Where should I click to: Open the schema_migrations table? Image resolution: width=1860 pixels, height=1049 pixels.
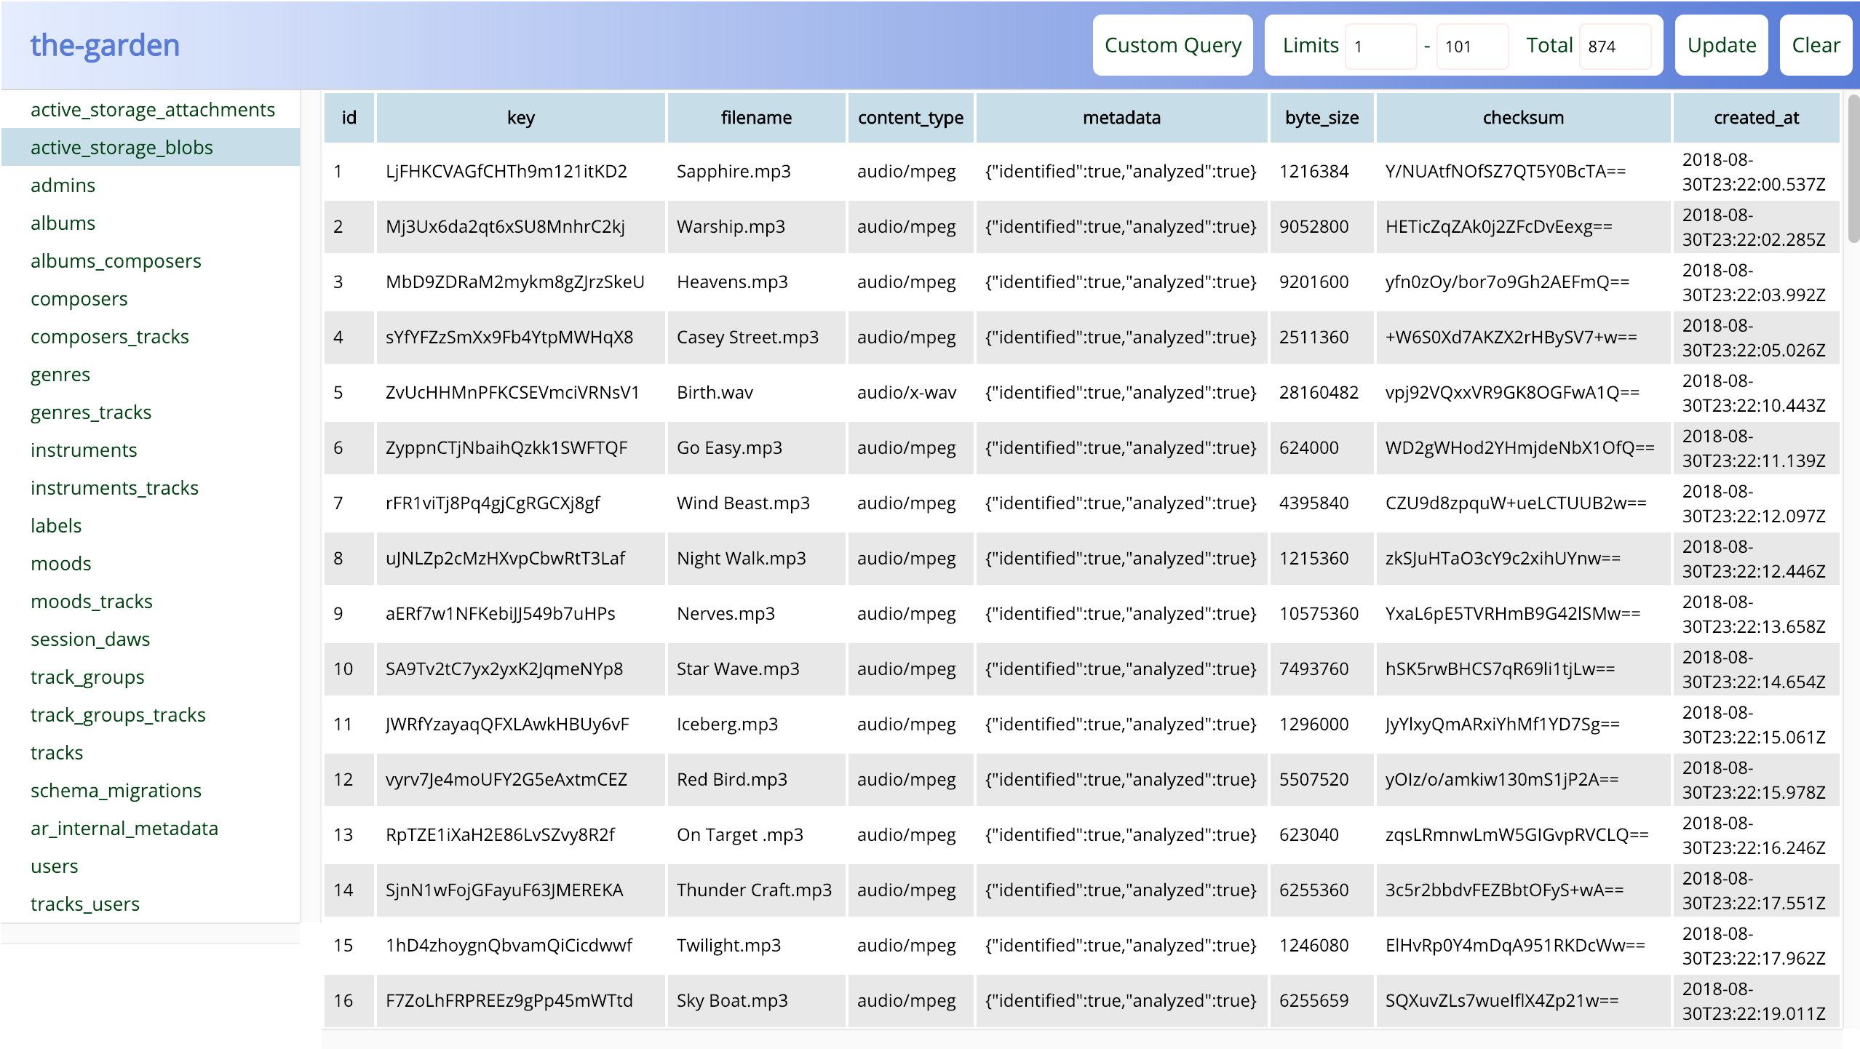pyautogui.click(x=116, y=790)
